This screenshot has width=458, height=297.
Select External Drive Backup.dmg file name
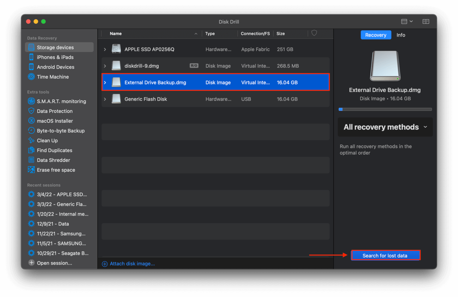[x=155, y=83]
